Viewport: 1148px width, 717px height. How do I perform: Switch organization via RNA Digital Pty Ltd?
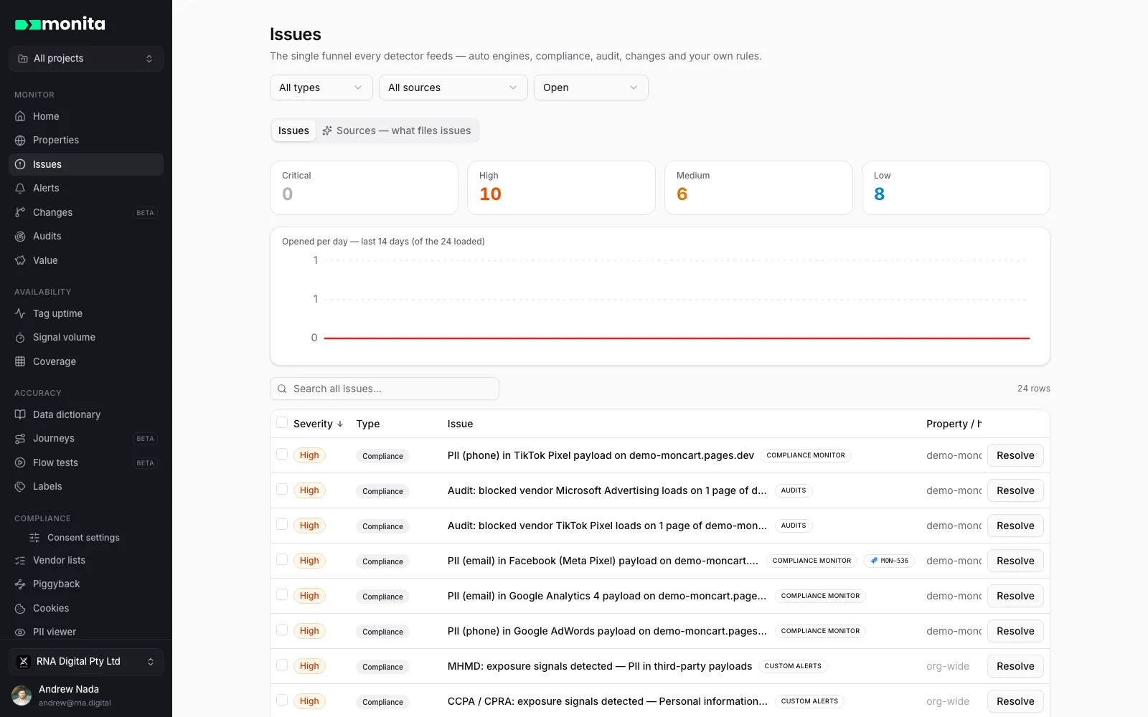pos(86,662)
